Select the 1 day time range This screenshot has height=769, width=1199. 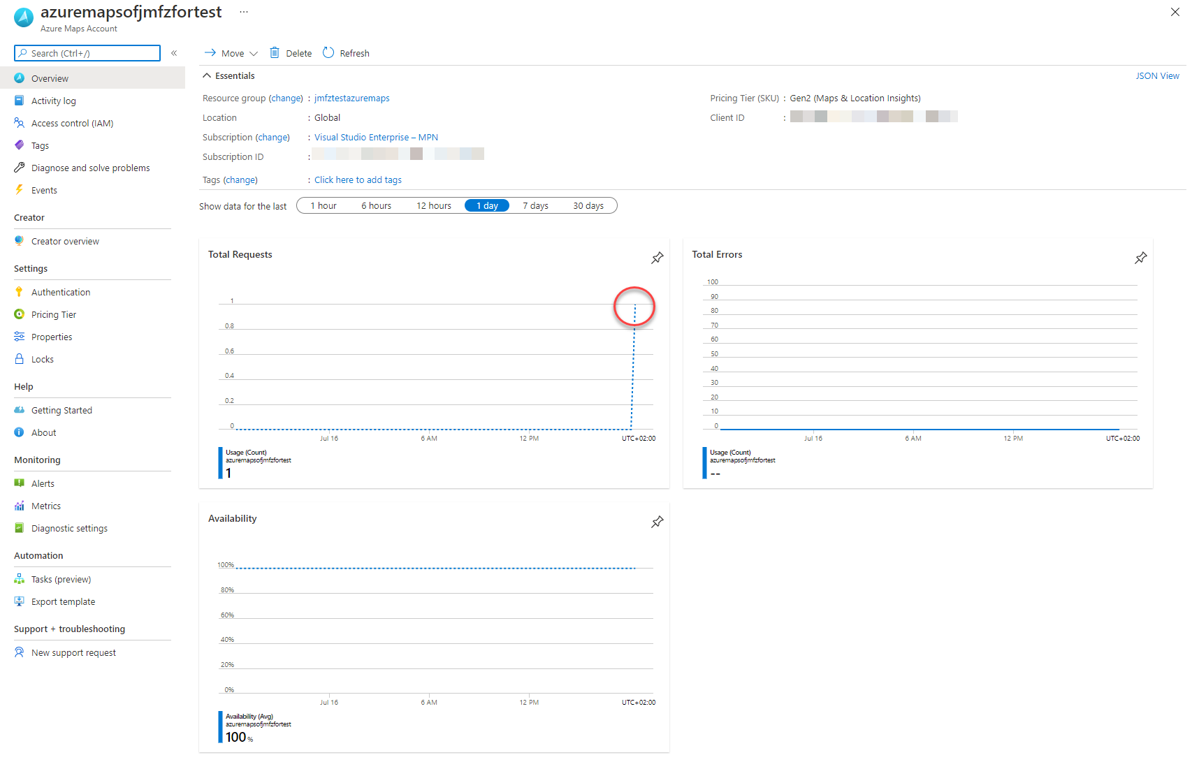pyautogui.click(x=487, y=206)
